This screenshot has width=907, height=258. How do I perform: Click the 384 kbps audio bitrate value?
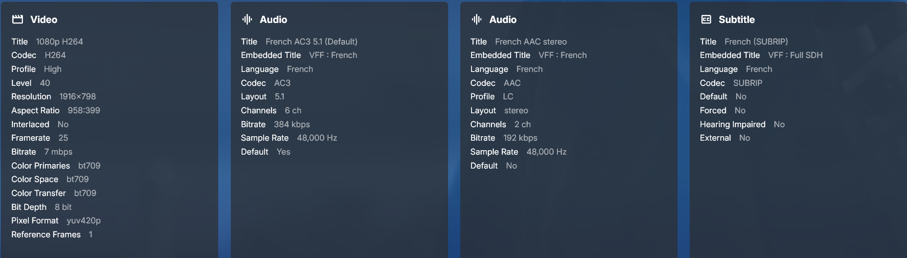coord(292,125)
